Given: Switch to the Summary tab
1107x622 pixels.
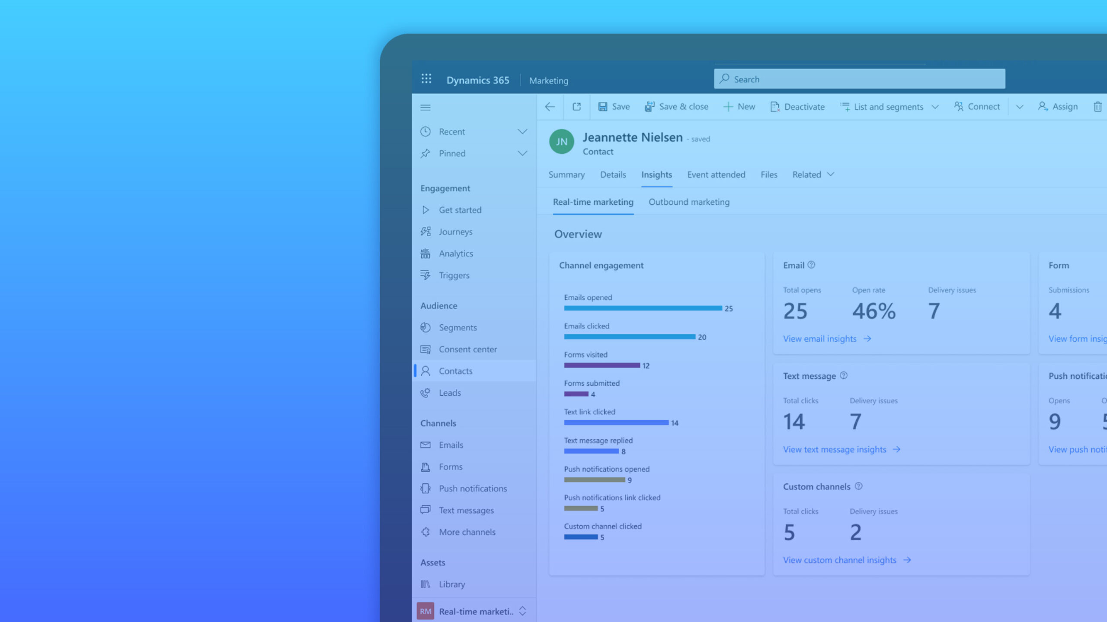Looking at the screenshot, I should pos(566,175).
